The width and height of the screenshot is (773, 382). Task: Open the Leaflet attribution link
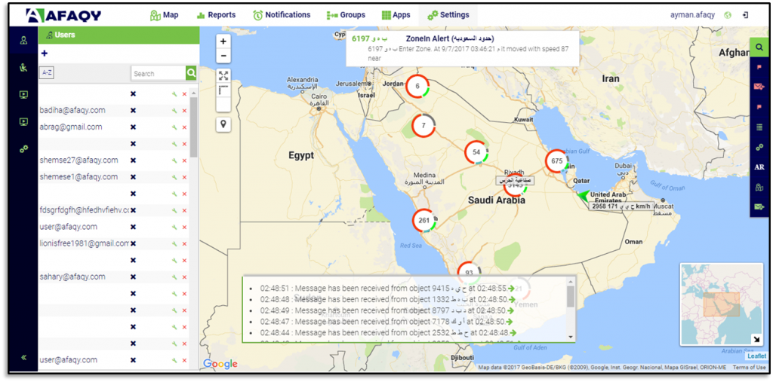point(756,356)
